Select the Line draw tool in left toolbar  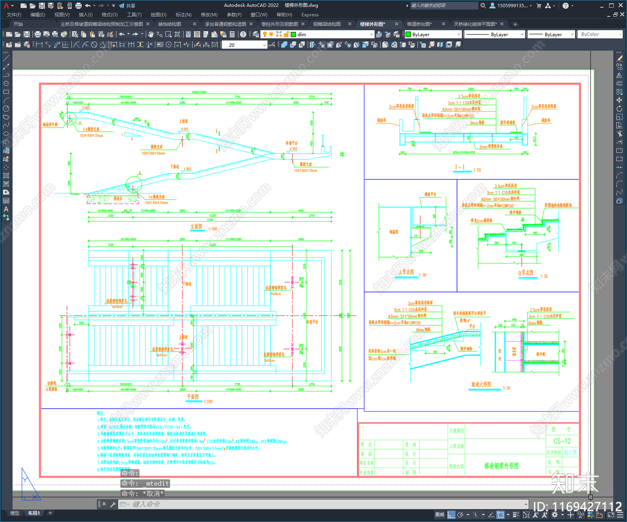tap(6, 58)
